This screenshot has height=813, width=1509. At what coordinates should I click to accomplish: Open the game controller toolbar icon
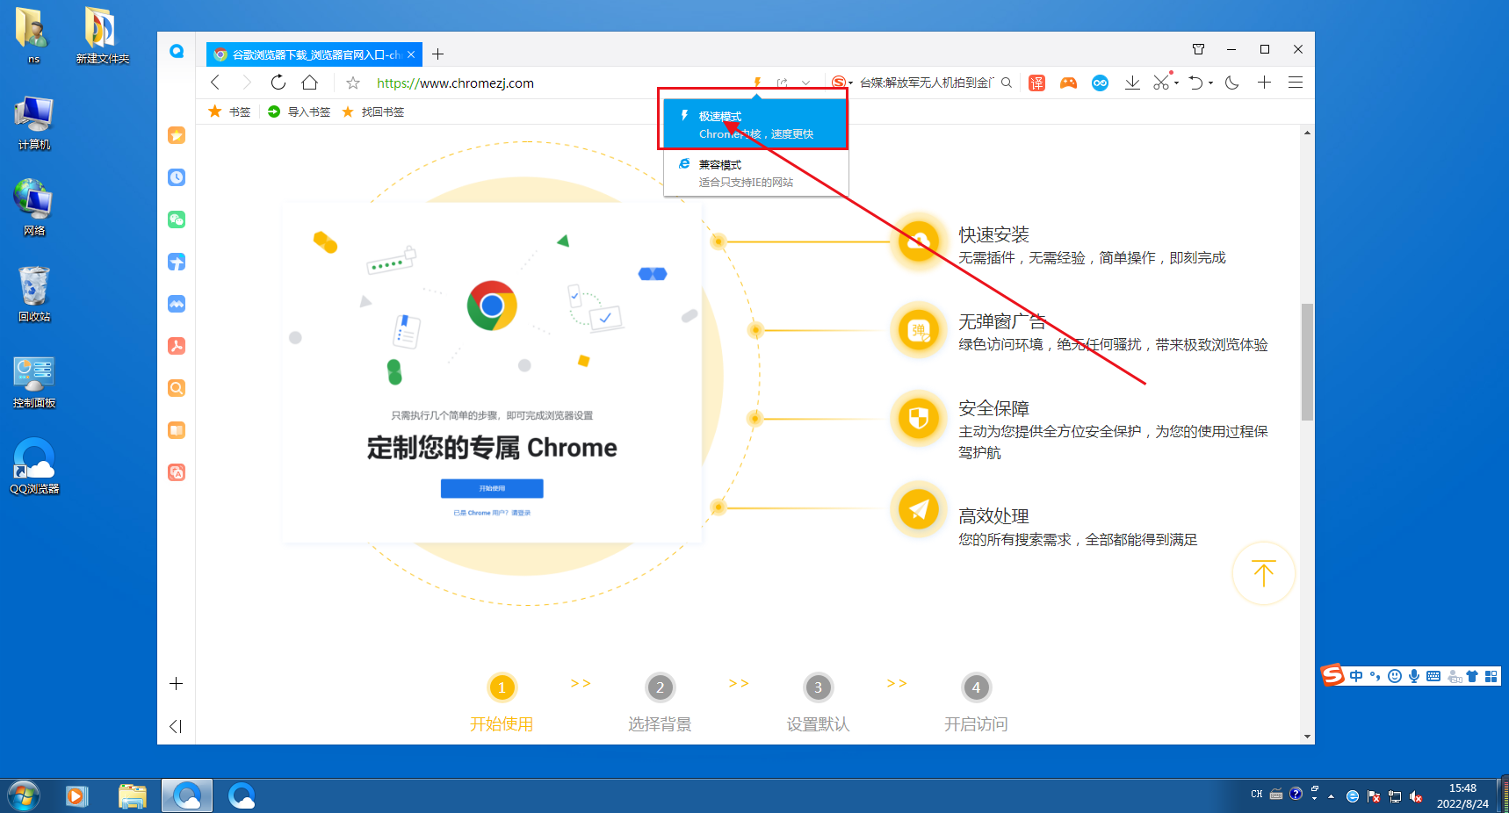tap(1068, 83)
